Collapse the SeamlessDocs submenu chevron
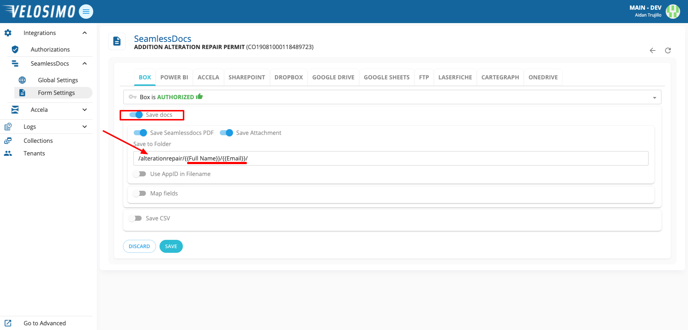This screenshot has width=688, height=330. tap(85, 63)
